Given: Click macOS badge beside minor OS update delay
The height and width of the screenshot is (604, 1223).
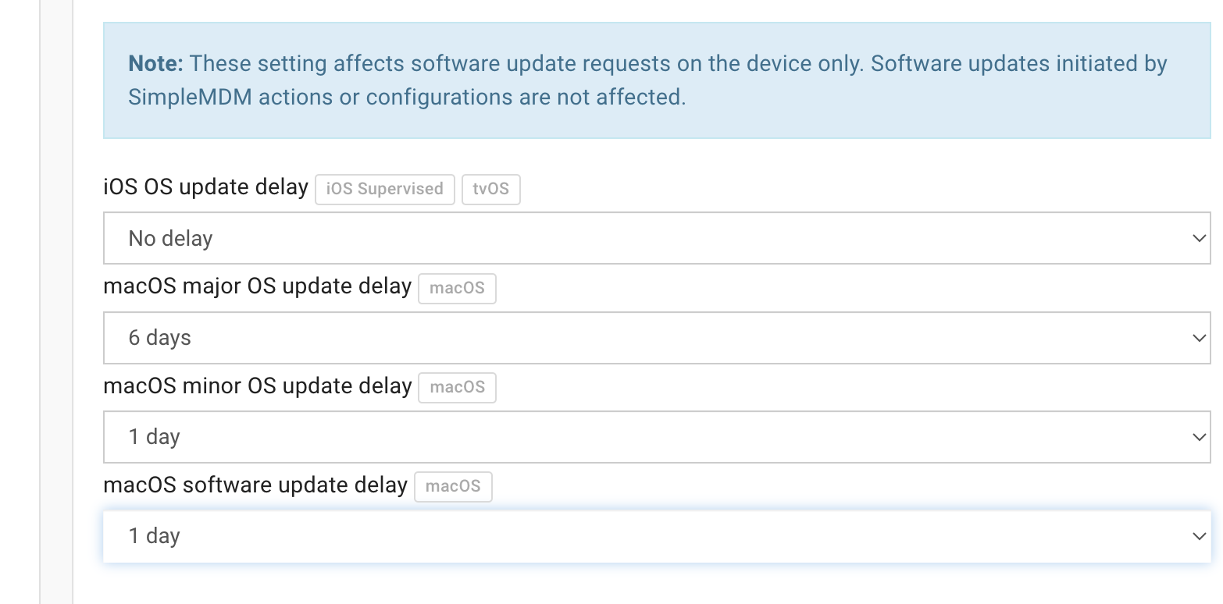Looking at the screenshot, I should (x=457, y=388).
